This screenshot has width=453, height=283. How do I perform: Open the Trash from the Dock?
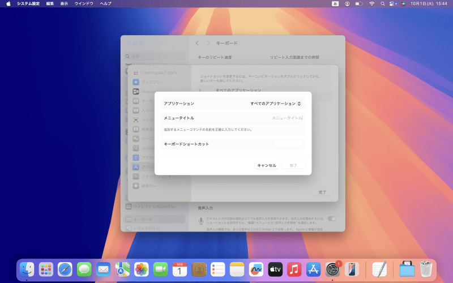pyautogui.click(x=426, y=269)
